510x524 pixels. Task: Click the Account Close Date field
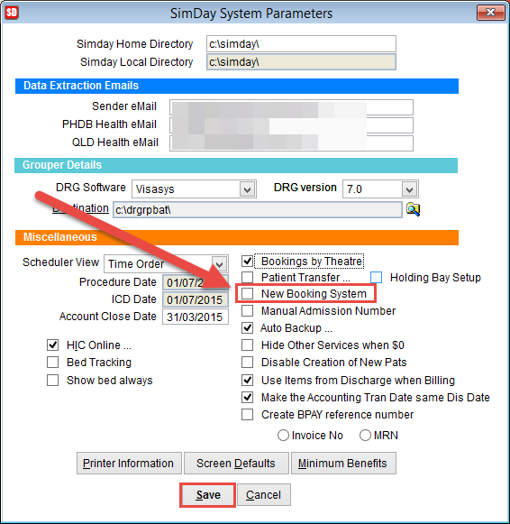196,317
